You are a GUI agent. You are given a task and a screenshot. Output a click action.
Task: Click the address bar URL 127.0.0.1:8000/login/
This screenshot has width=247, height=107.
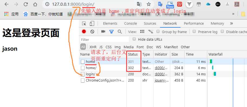[x=73, y=4]
